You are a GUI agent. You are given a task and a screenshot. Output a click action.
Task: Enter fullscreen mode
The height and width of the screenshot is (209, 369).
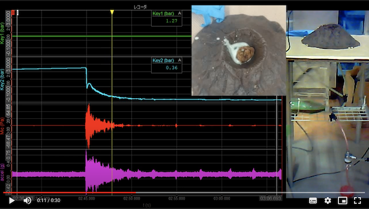(357, 200)
